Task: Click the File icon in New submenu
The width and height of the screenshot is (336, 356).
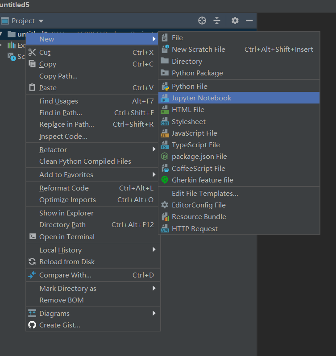Action: (x=165, y=37)
